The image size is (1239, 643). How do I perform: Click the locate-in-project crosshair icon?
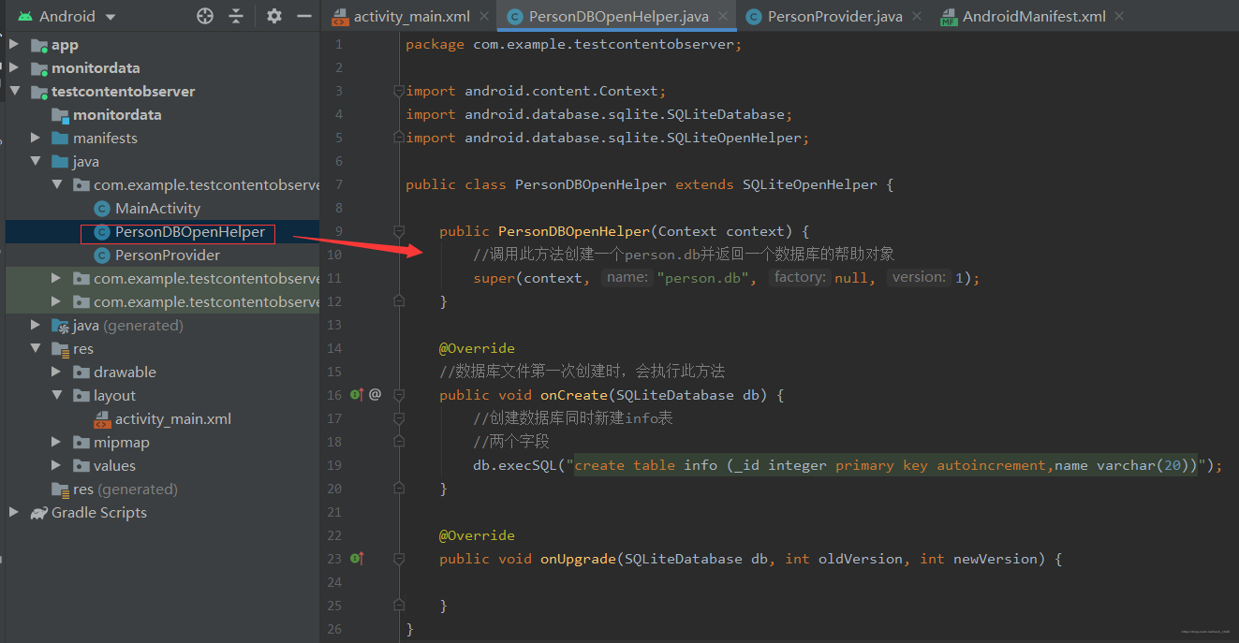[x=205, y=16]
